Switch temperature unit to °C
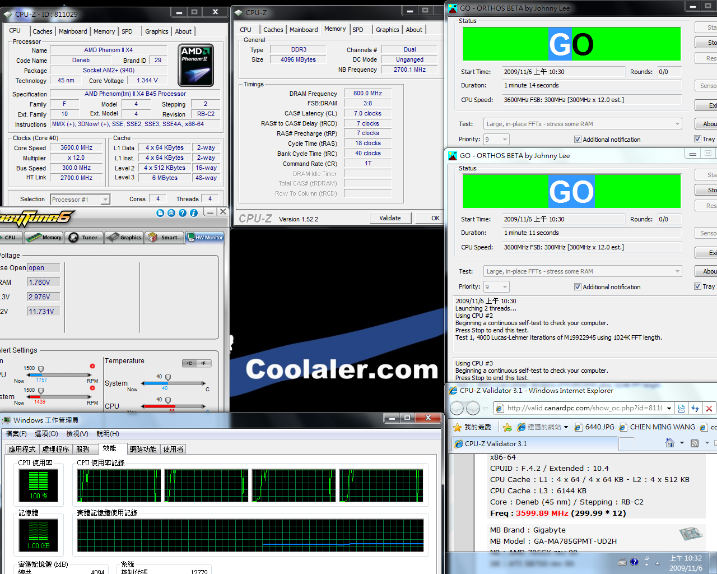Viewport: 717px width, 574px height. click(190, 363)
